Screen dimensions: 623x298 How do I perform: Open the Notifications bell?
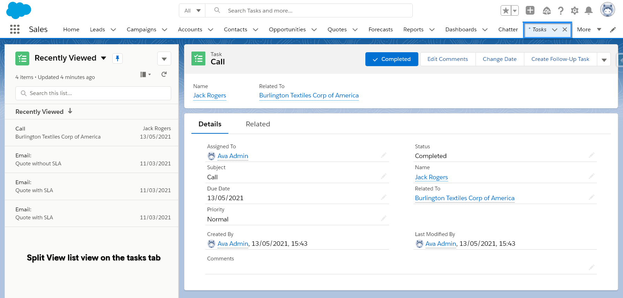click(x=588, y=11)
